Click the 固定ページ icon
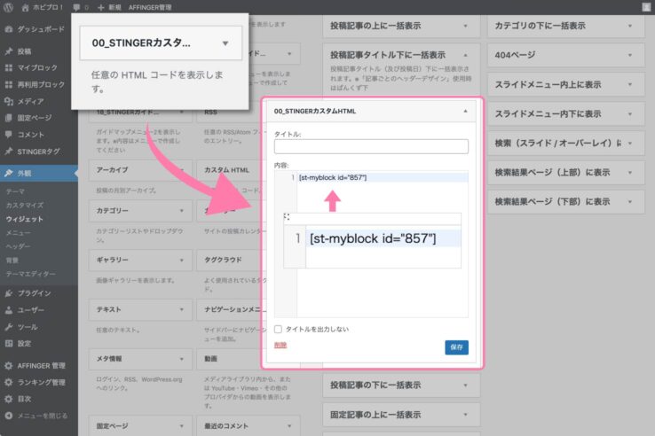This screenshot has height=436, width=655. tap(9, 118)
